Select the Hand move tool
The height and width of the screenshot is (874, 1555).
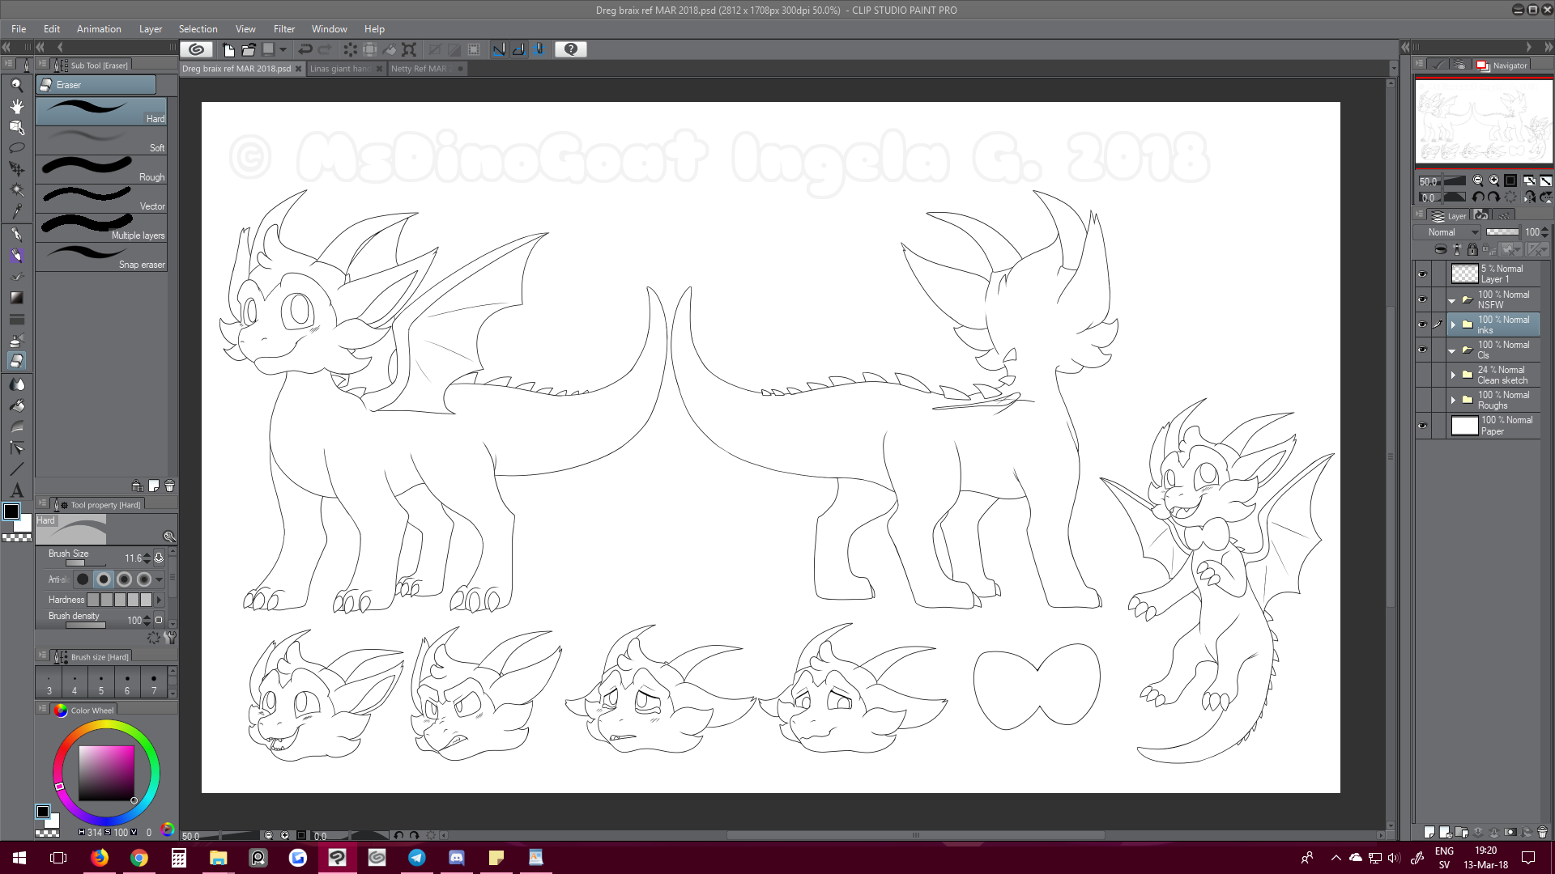(x=16, y=106)
